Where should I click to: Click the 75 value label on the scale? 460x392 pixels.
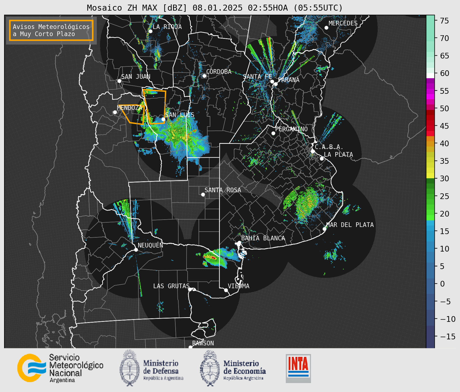click(444, 21)
